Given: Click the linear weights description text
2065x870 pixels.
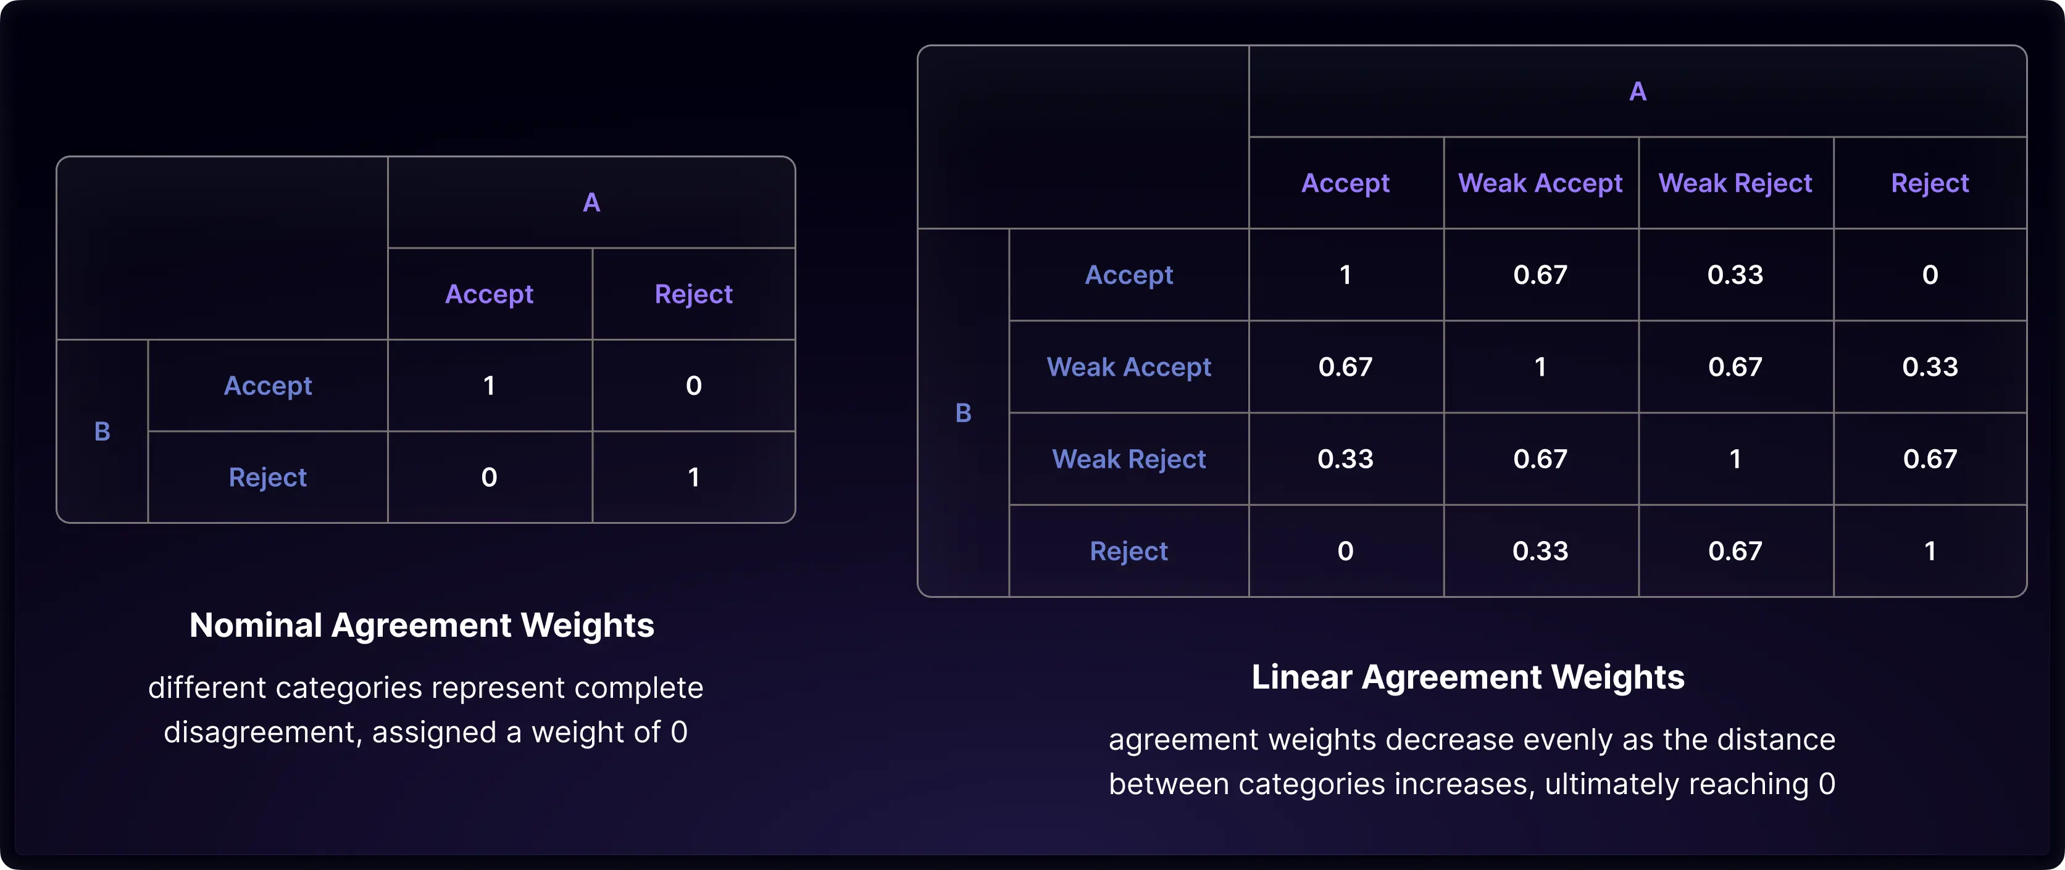Looking at the screenshot, I should (x=1472, y=762).
